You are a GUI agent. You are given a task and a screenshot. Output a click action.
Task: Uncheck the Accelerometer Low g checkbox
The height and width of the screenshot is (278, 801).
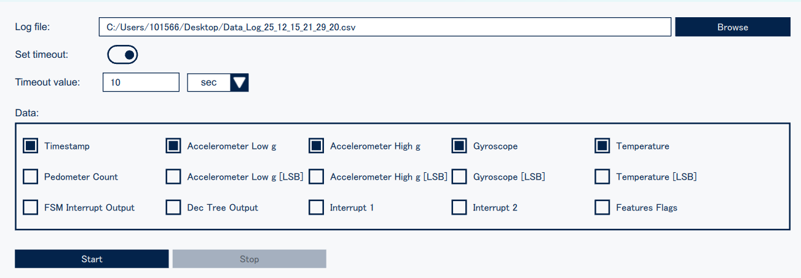[173, 146]
